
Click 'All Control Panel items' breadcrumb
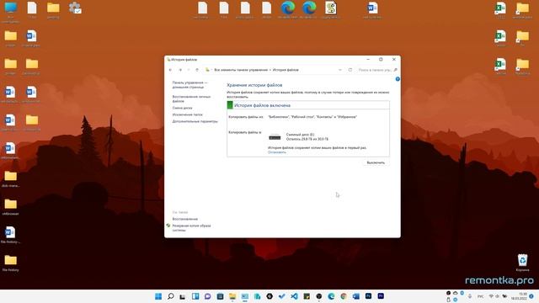(241, 70)
